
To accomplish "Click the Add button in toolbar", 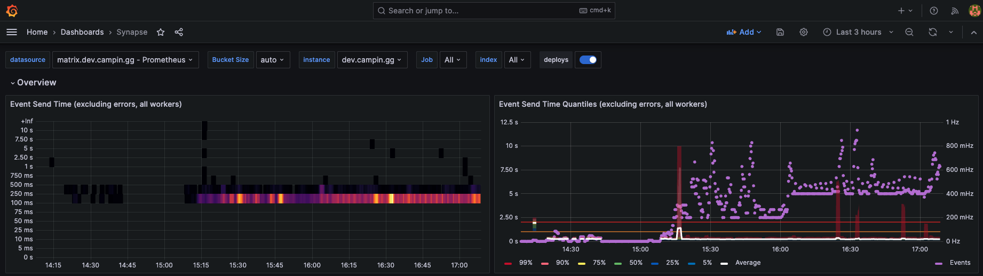I will pyautogui.click(x=744, y=32).
